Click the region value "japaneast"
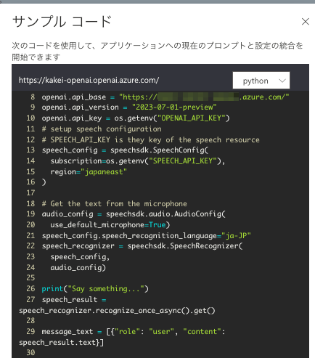Viewport: 315px width, 358px height. pyautogui.click(x=104, y=172)
